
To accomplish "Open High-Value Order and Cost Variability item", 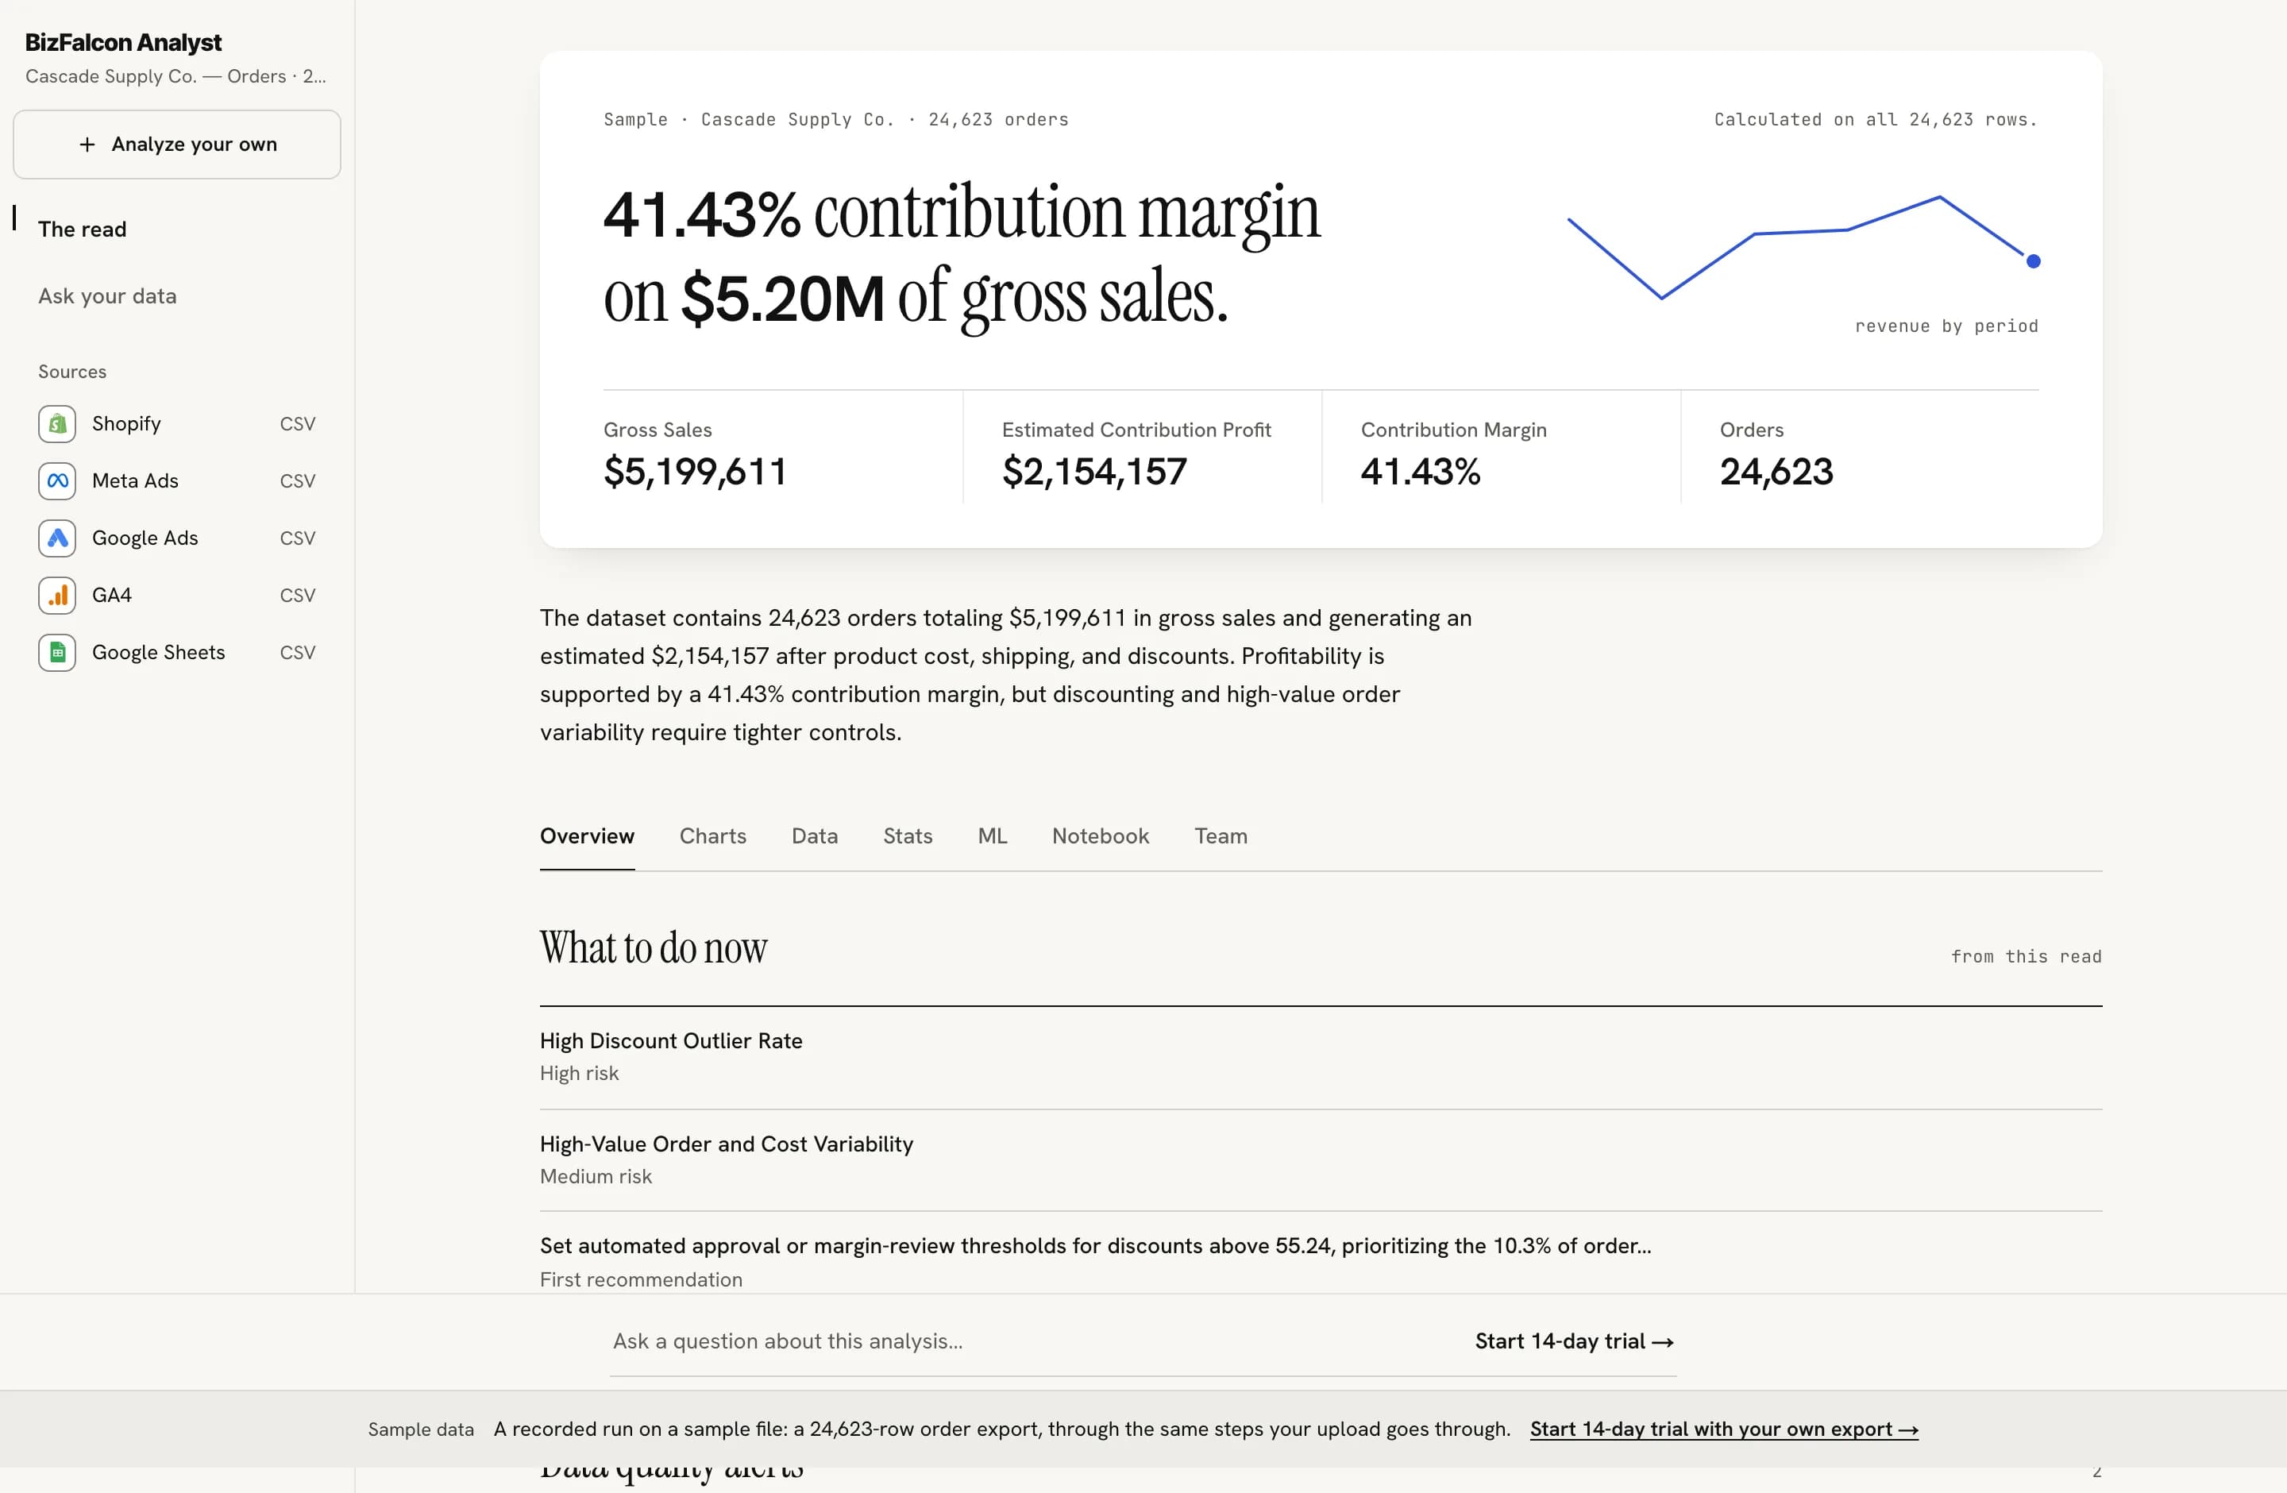I will tap(1321, 1159).
